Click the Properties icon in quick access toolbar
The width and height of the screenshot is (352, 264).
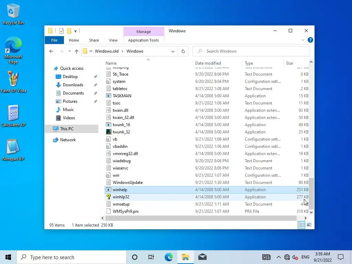[x=61, y=31]
